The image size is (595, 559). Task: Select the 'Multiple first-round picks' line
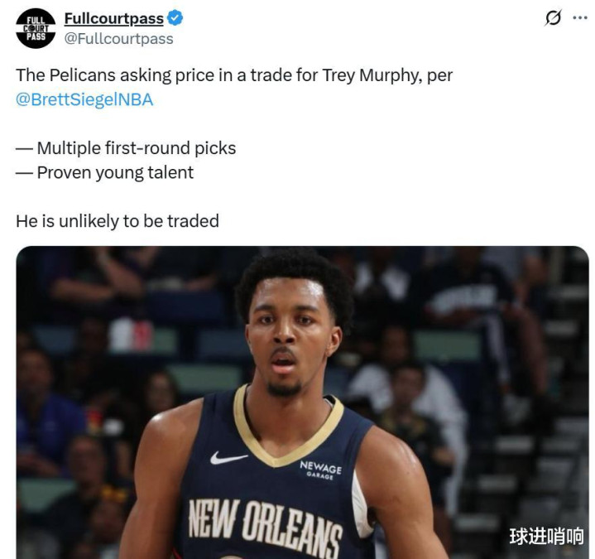coord(126,148)
